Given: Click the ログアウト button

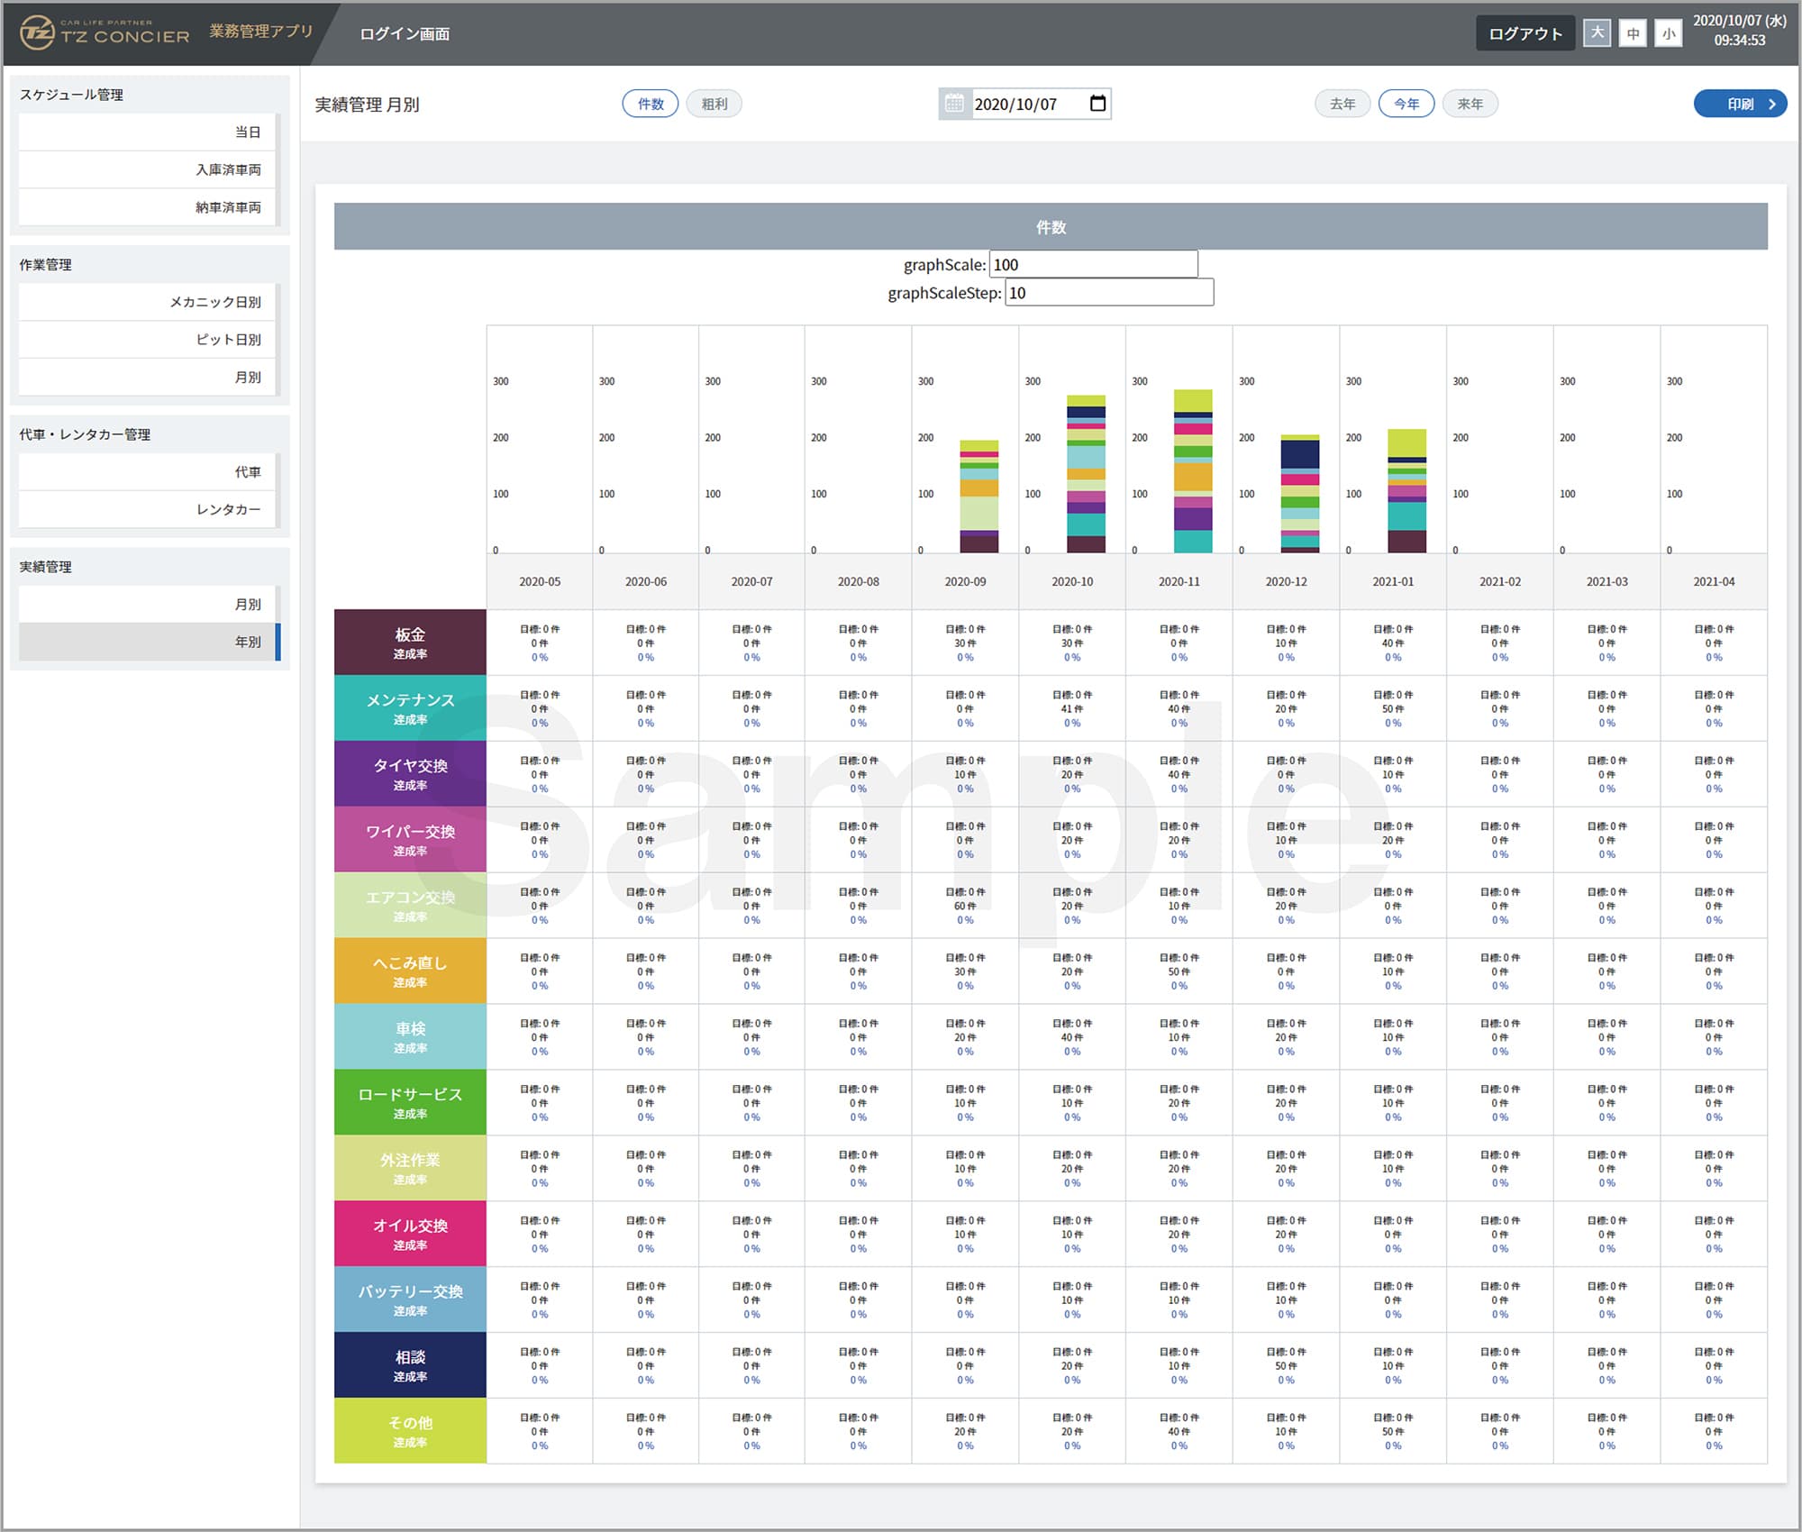Looking at the screenshot, I should 1524,33.
